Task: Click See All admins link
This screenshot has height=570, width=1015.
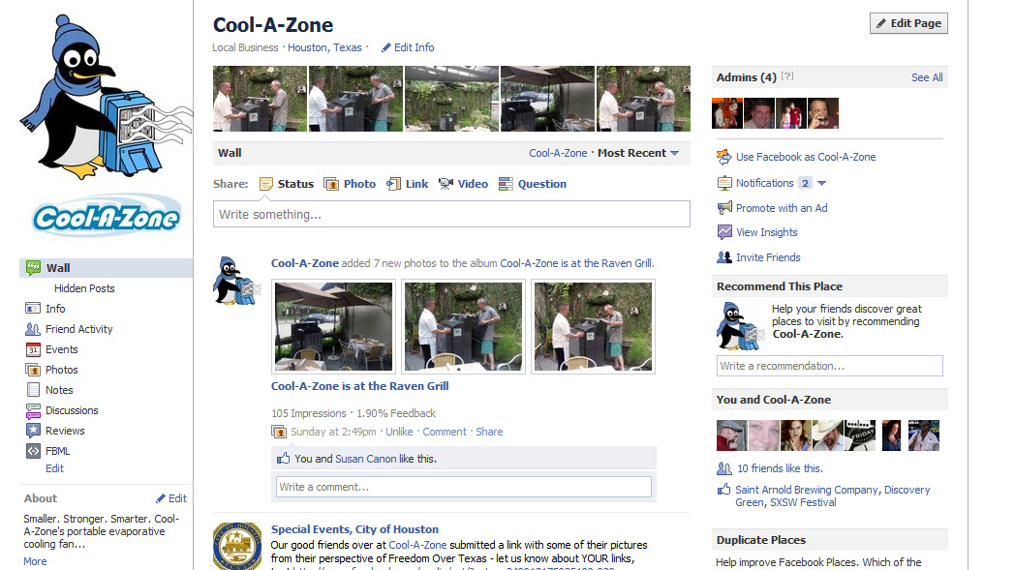Action: click(927, 77)
